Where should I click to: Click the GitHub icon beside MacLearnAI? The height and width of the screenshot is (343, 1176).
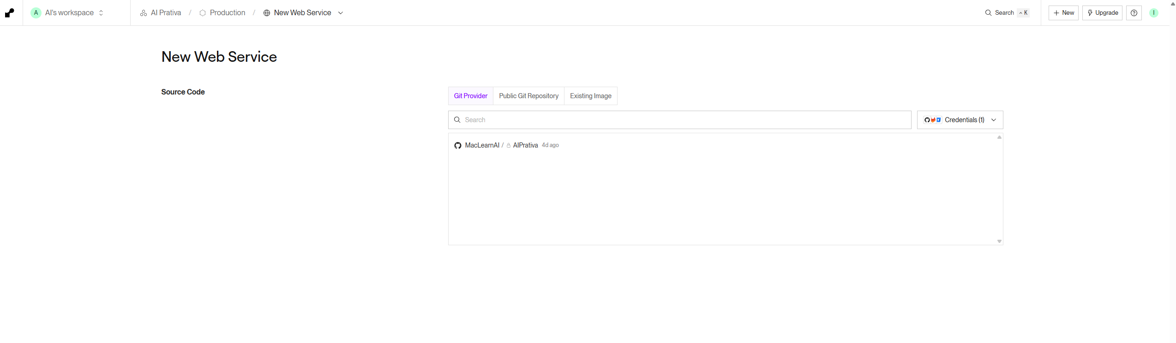[457, 146]
